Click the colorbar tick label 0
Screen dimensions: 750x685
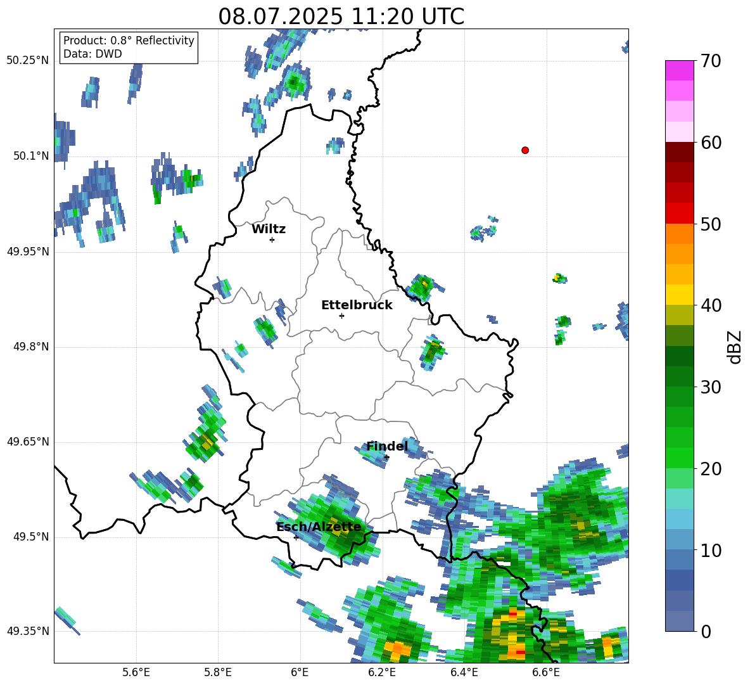pos(706,631)
